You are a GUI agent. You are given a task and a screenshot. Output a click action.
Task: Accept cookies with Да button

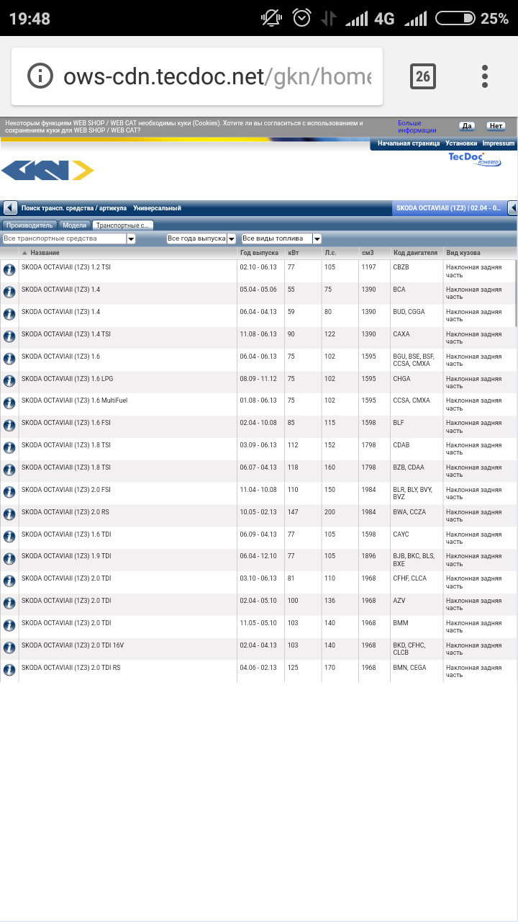tap(467, 126)
